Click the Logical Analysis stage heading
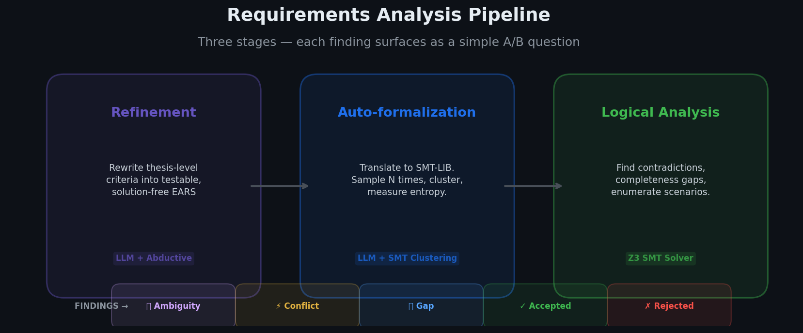This screenshot has height=333, width=803. (661, 113)
